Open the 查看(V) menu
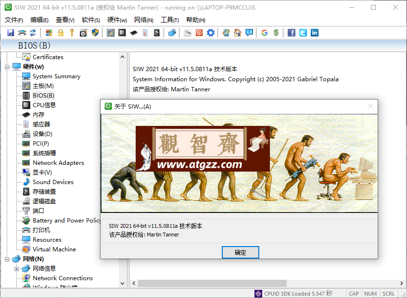Image resolution: width=407 pixels, height=298 pixels. point(65,20)
